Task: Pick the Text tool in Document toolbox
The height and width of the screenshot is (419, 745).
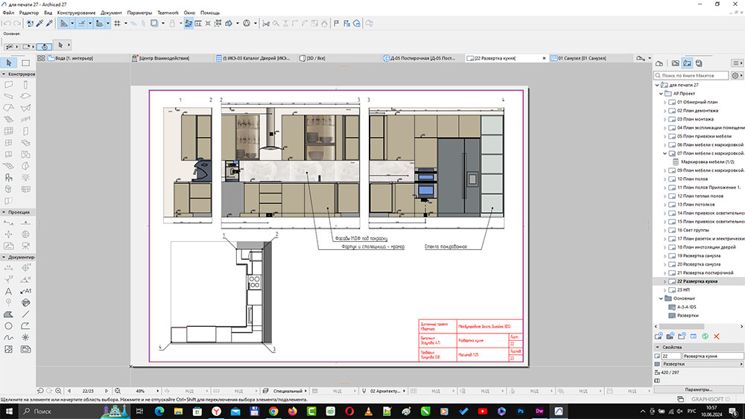Action: pos(8,291)
